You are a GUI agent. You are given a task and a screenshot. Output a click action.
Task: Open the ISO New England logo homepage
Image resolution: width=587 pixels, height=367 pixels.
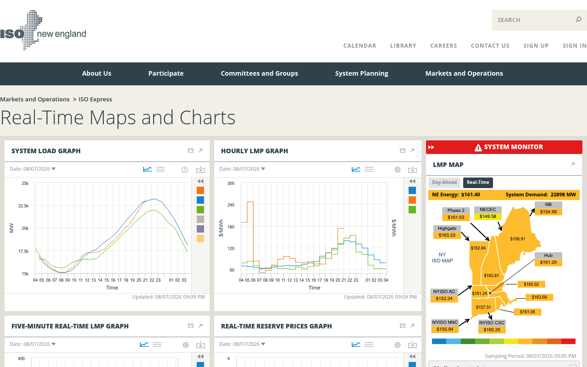(43, 30)
